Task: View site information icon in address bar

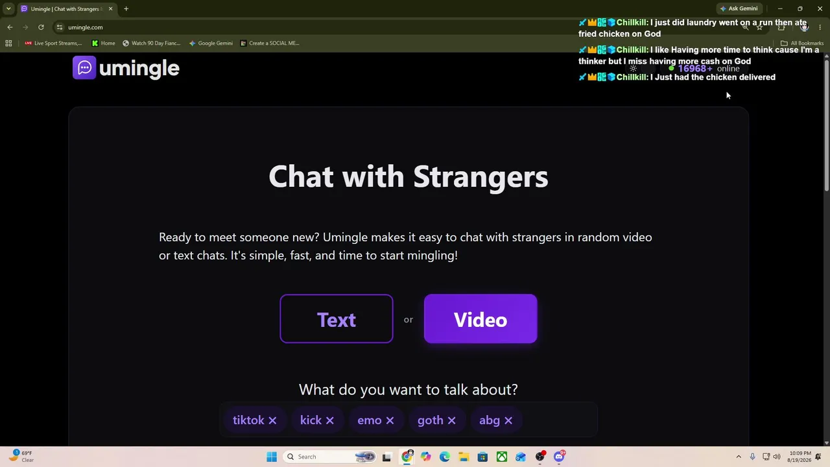Action: [x=60, y=27]
